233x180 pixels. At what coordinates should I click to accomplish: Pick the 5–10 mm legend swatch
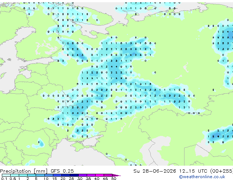40,175
